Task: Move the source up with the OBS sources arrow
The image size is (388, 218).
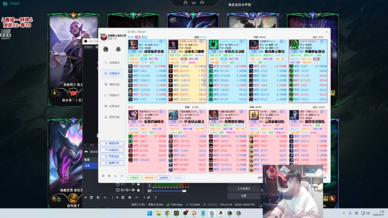Action: tap(137, 198)
